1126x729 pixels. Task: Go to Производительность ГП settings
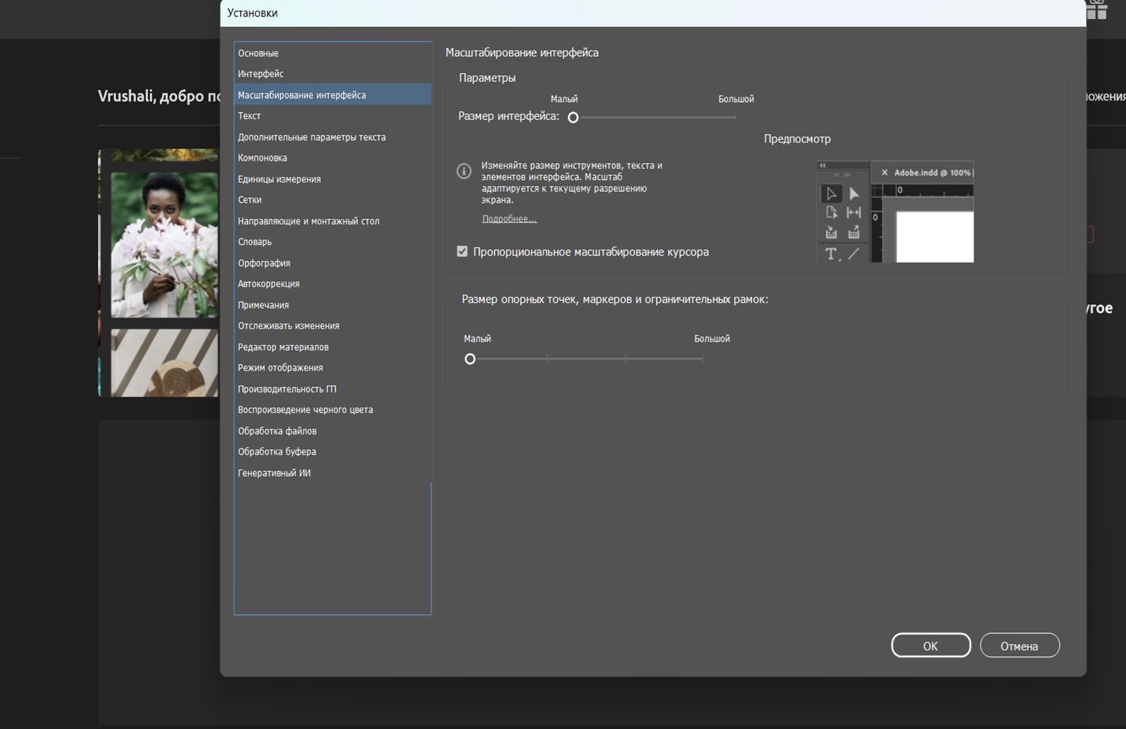(x=332, y=388)
